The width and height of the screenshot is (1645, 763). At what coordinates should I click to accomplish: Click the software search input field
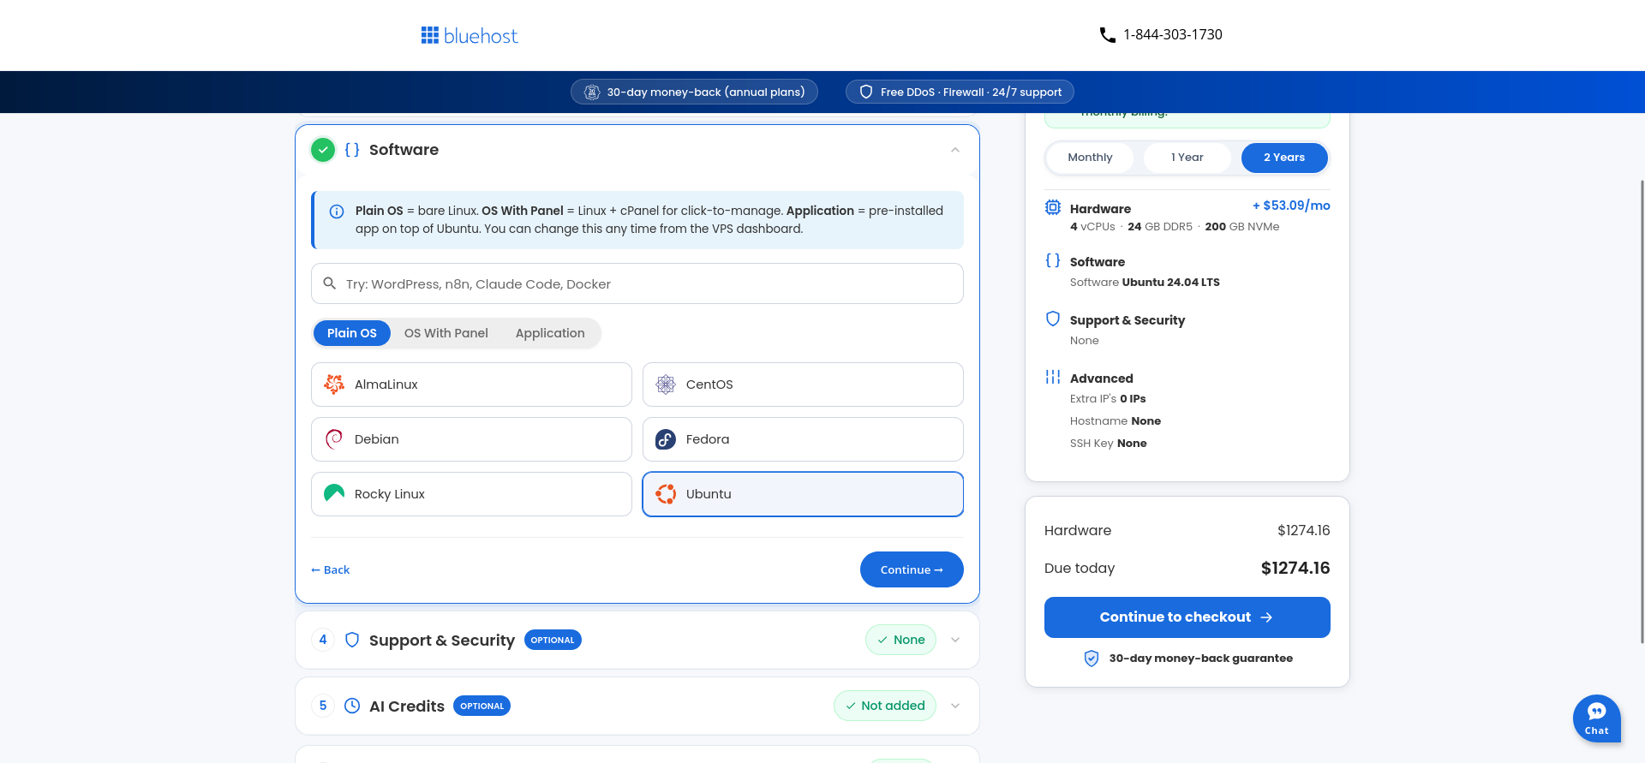pos(637,283)
